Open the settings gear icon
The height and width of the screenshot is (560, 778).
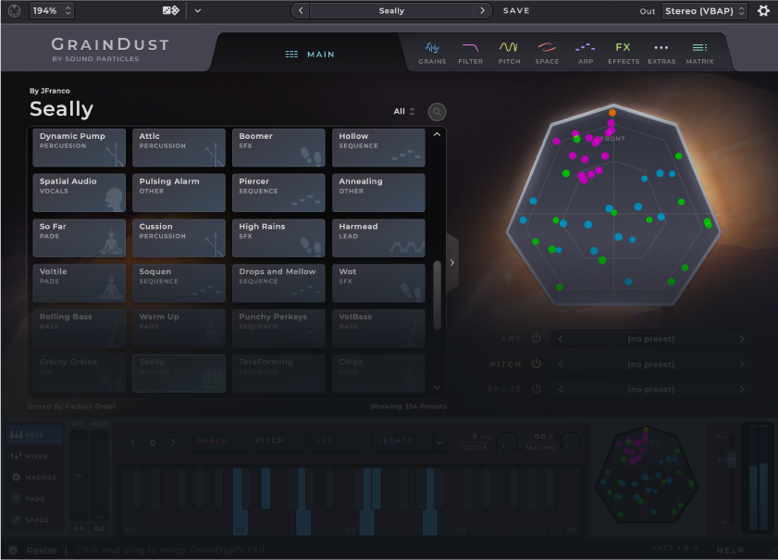click(x=763, y=11)
